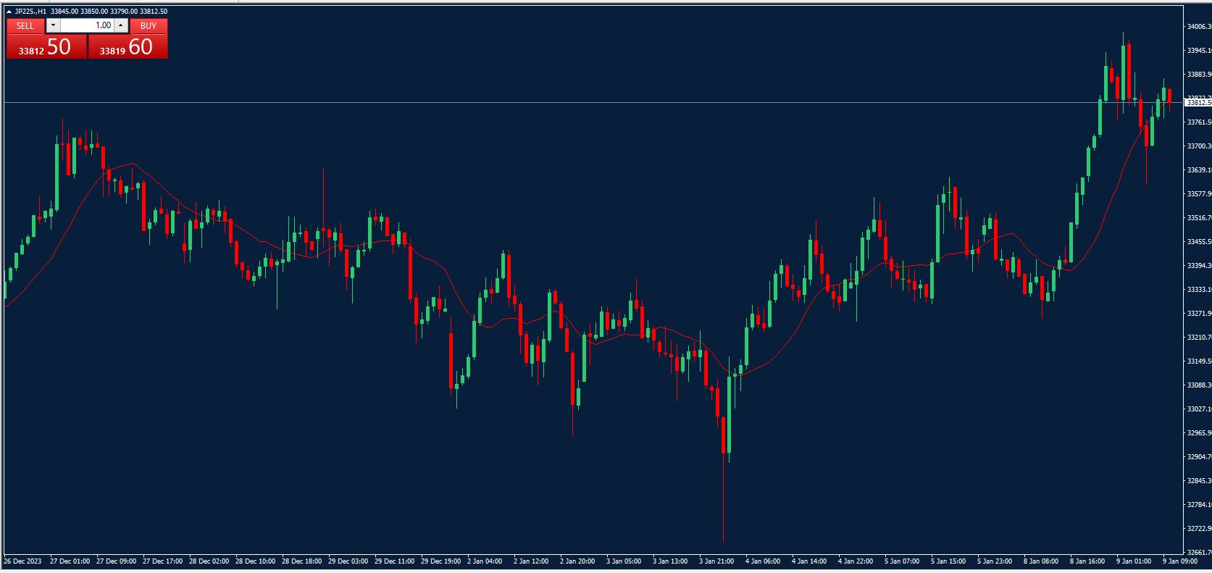
Task: Click the 4 Jan 22:00 time label
Action: 857,561
